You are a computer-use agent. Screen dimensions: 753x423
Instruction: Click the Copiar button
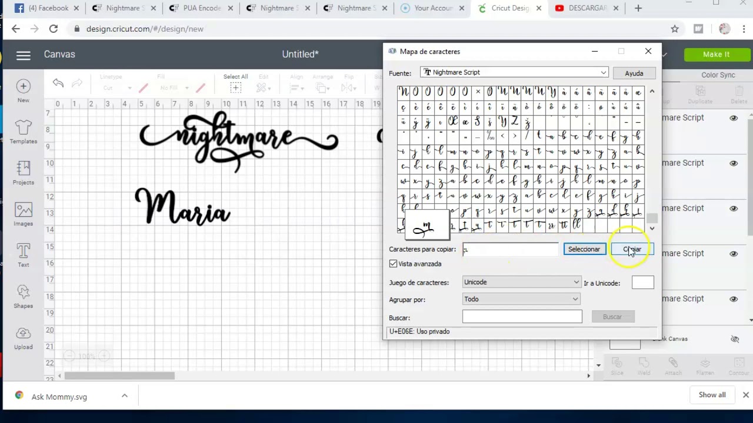tap(632, 249)
